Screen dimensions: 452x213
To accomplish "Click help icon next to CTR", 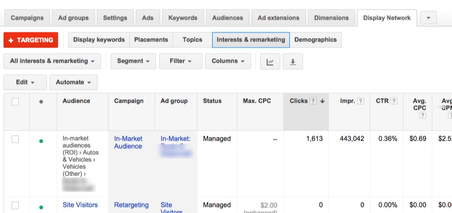I will (393, 101).
